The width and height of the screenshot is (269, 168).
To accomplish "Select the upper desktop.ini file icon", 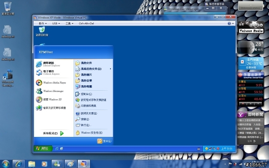I will 8,31.
